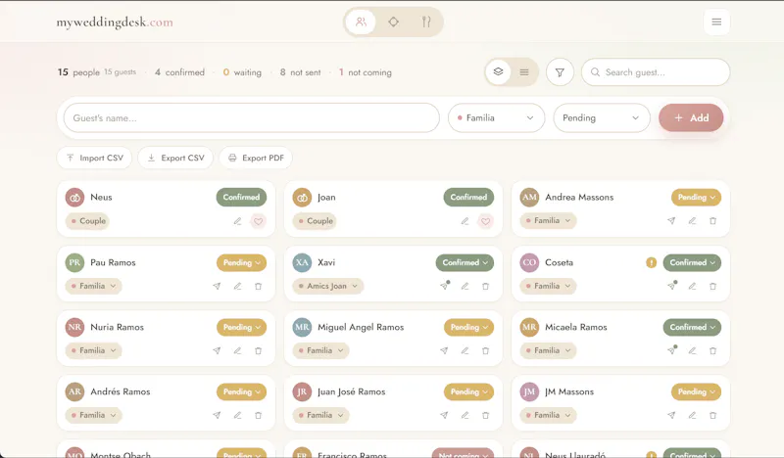Delete Coseta with trash icon

[713, 286]
